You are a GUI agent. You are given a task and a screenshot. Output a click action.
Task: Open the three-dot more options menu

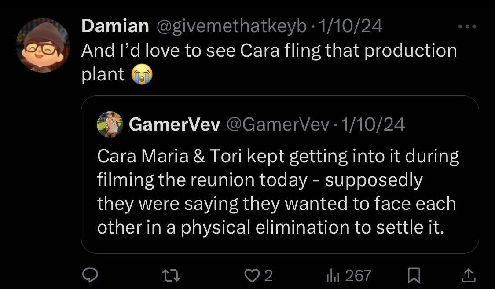[467, 26]
